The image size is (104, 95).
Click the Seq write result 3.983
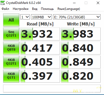pos(81,34)
